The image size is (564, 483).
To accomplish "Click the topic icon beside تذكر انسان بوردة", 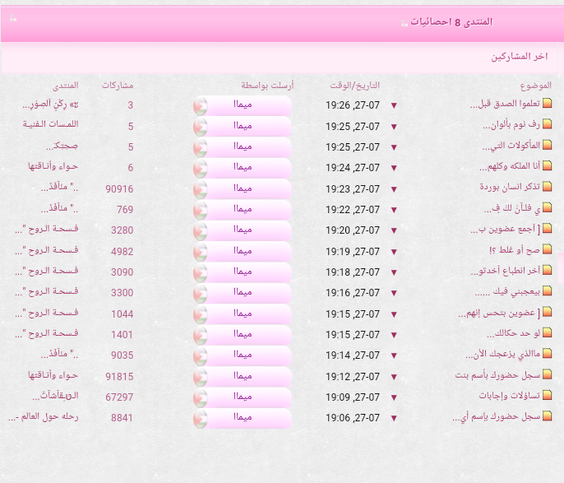I will click(548, 188).
